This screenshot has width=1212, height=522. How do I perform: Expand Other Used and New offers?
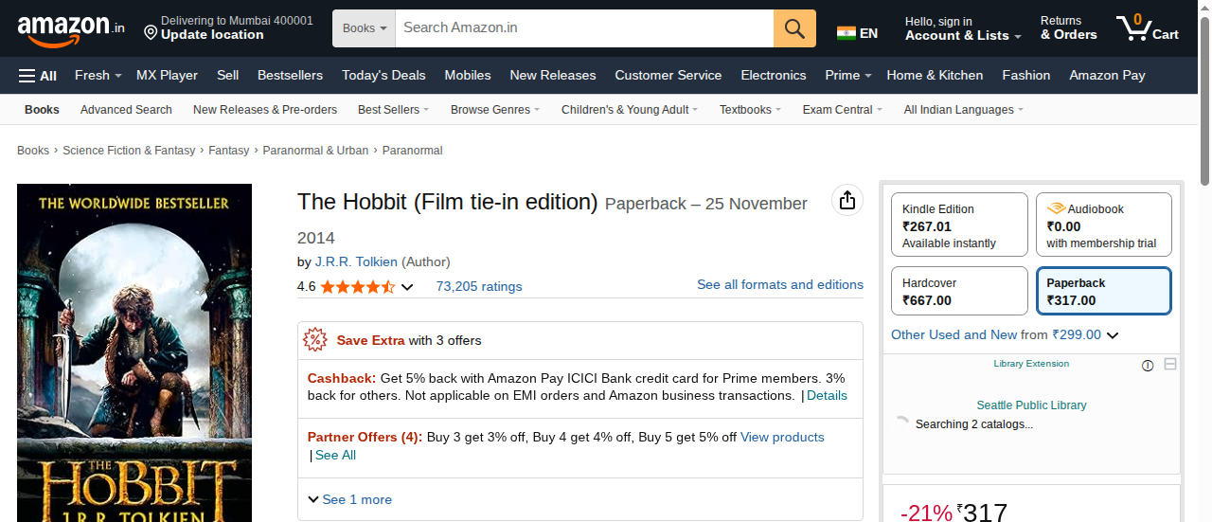click(x=1113, y=335)
